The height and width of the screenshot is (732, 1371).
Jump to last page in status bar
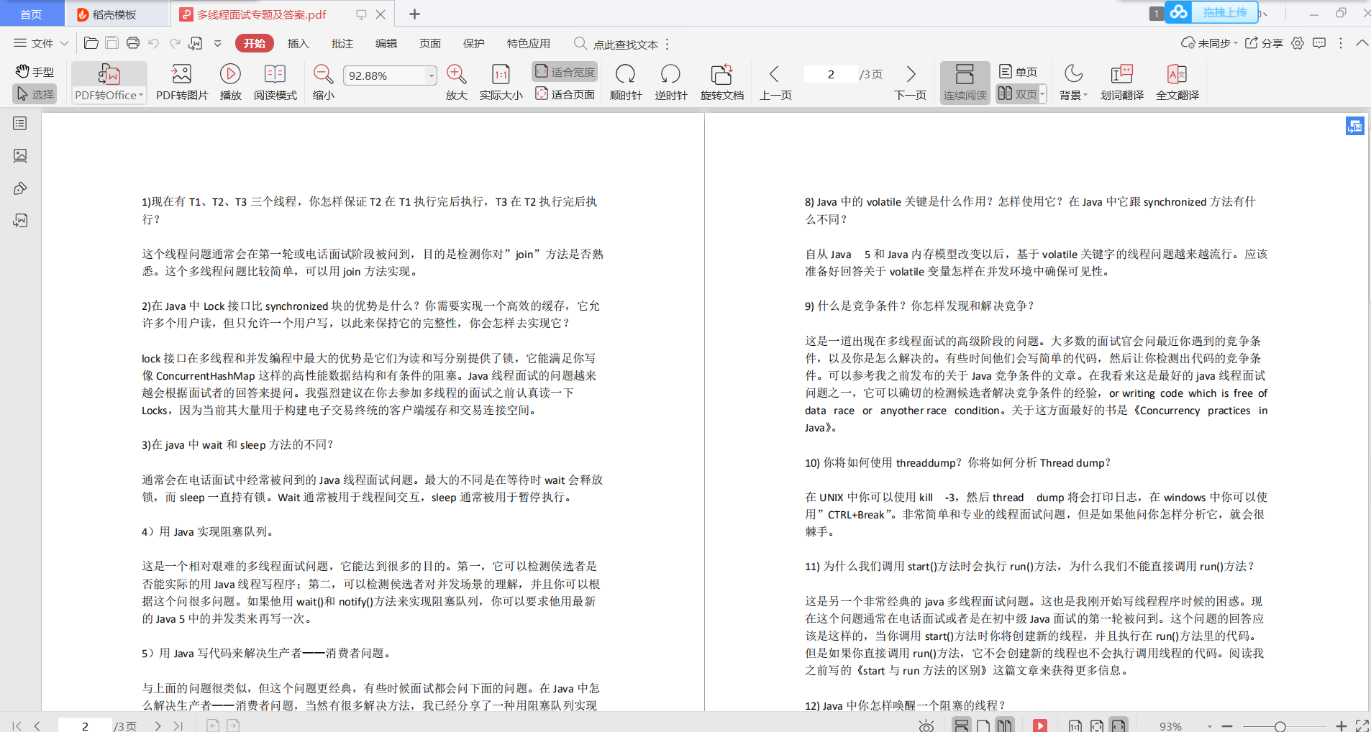(178, 726)
